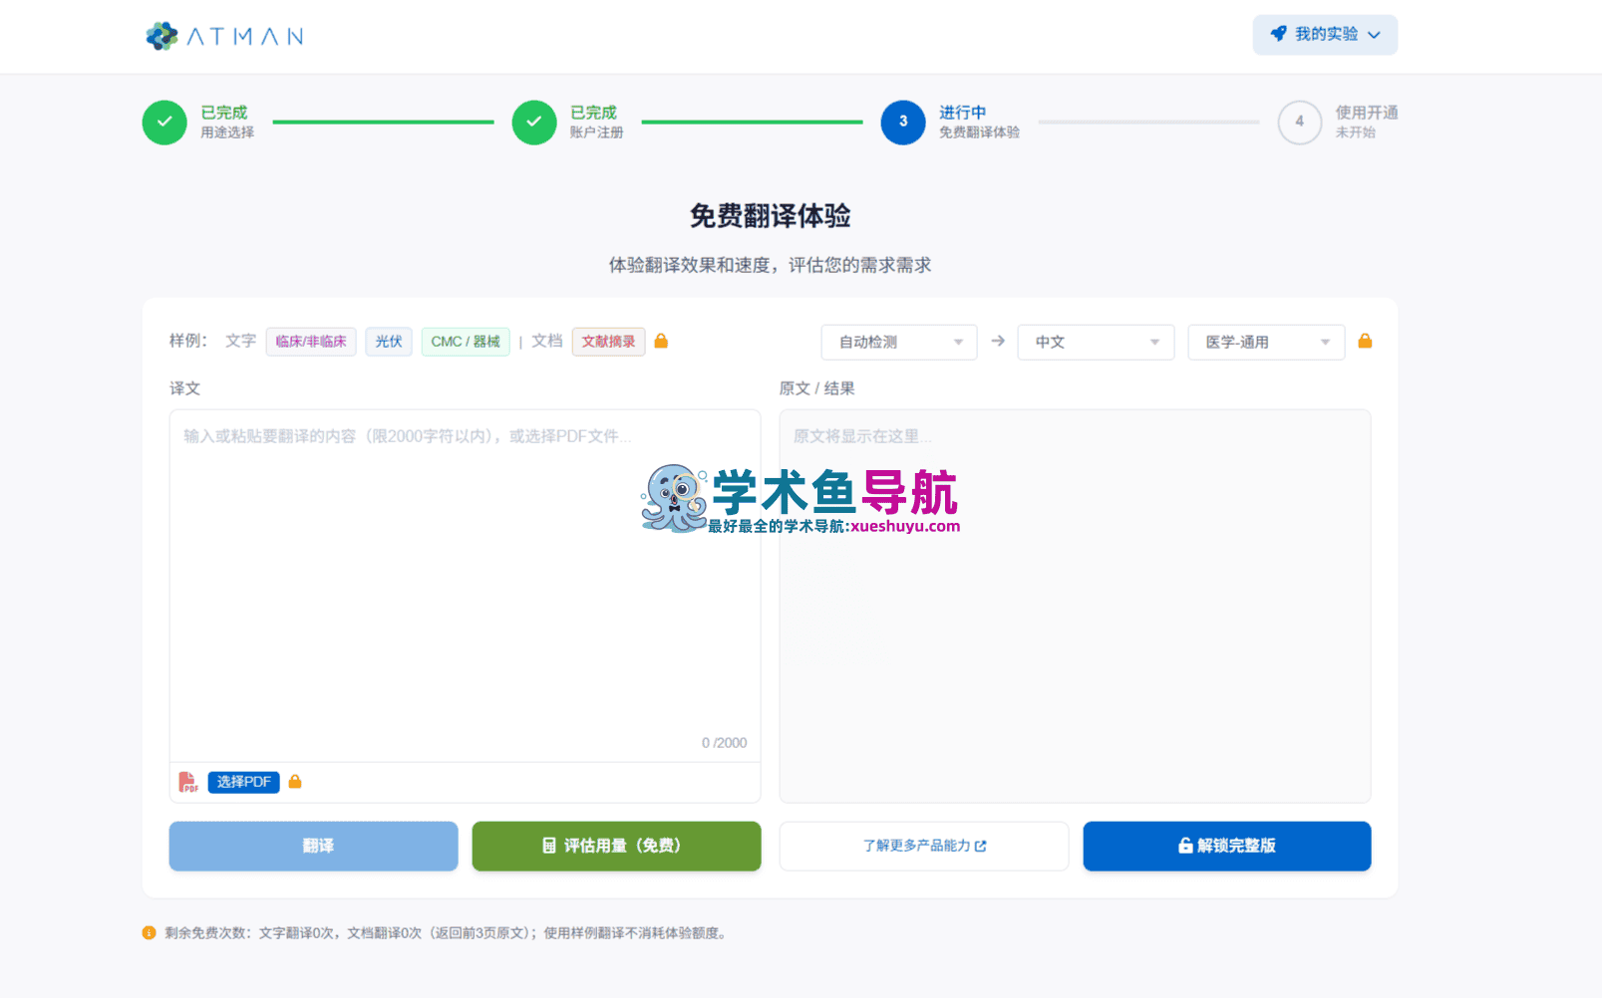Click the step 2 completed checkmark for 账户注册

point(534,122)
